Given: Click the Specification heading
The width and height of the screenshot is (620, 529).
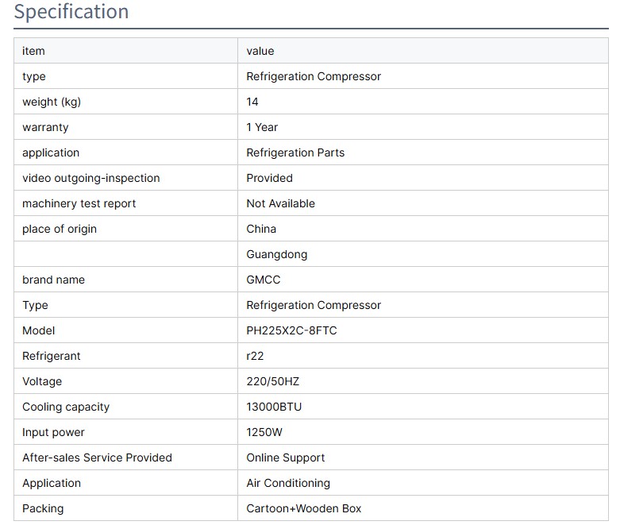Looking at the screenshot, I should [71, 13].
